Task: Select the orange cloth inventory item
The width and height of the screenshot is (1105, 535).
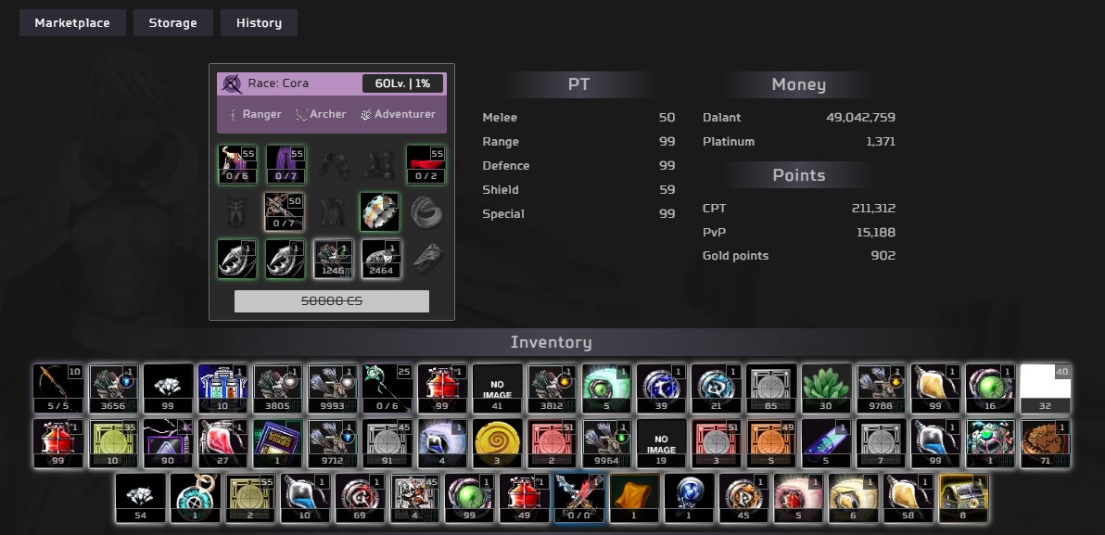Action: [634, 497]
